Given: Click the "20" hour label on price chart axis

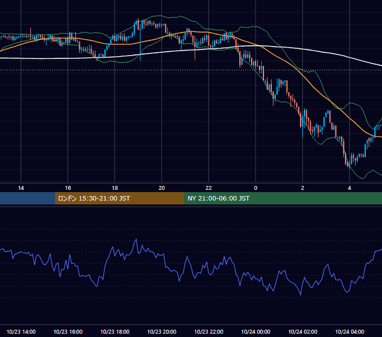Looking at the screenshot, I should tap(162, 188).
